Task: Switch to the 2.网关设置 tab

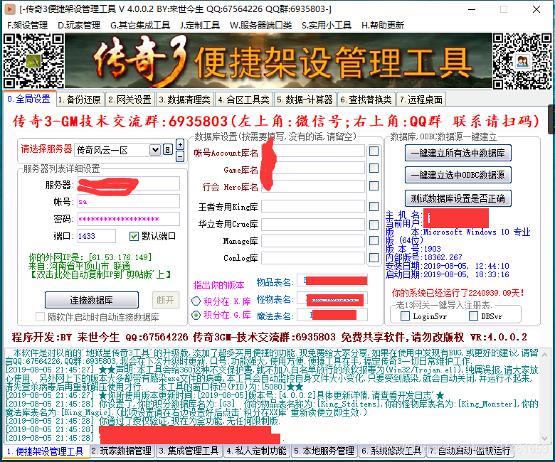Action: [x=130, y=100]
